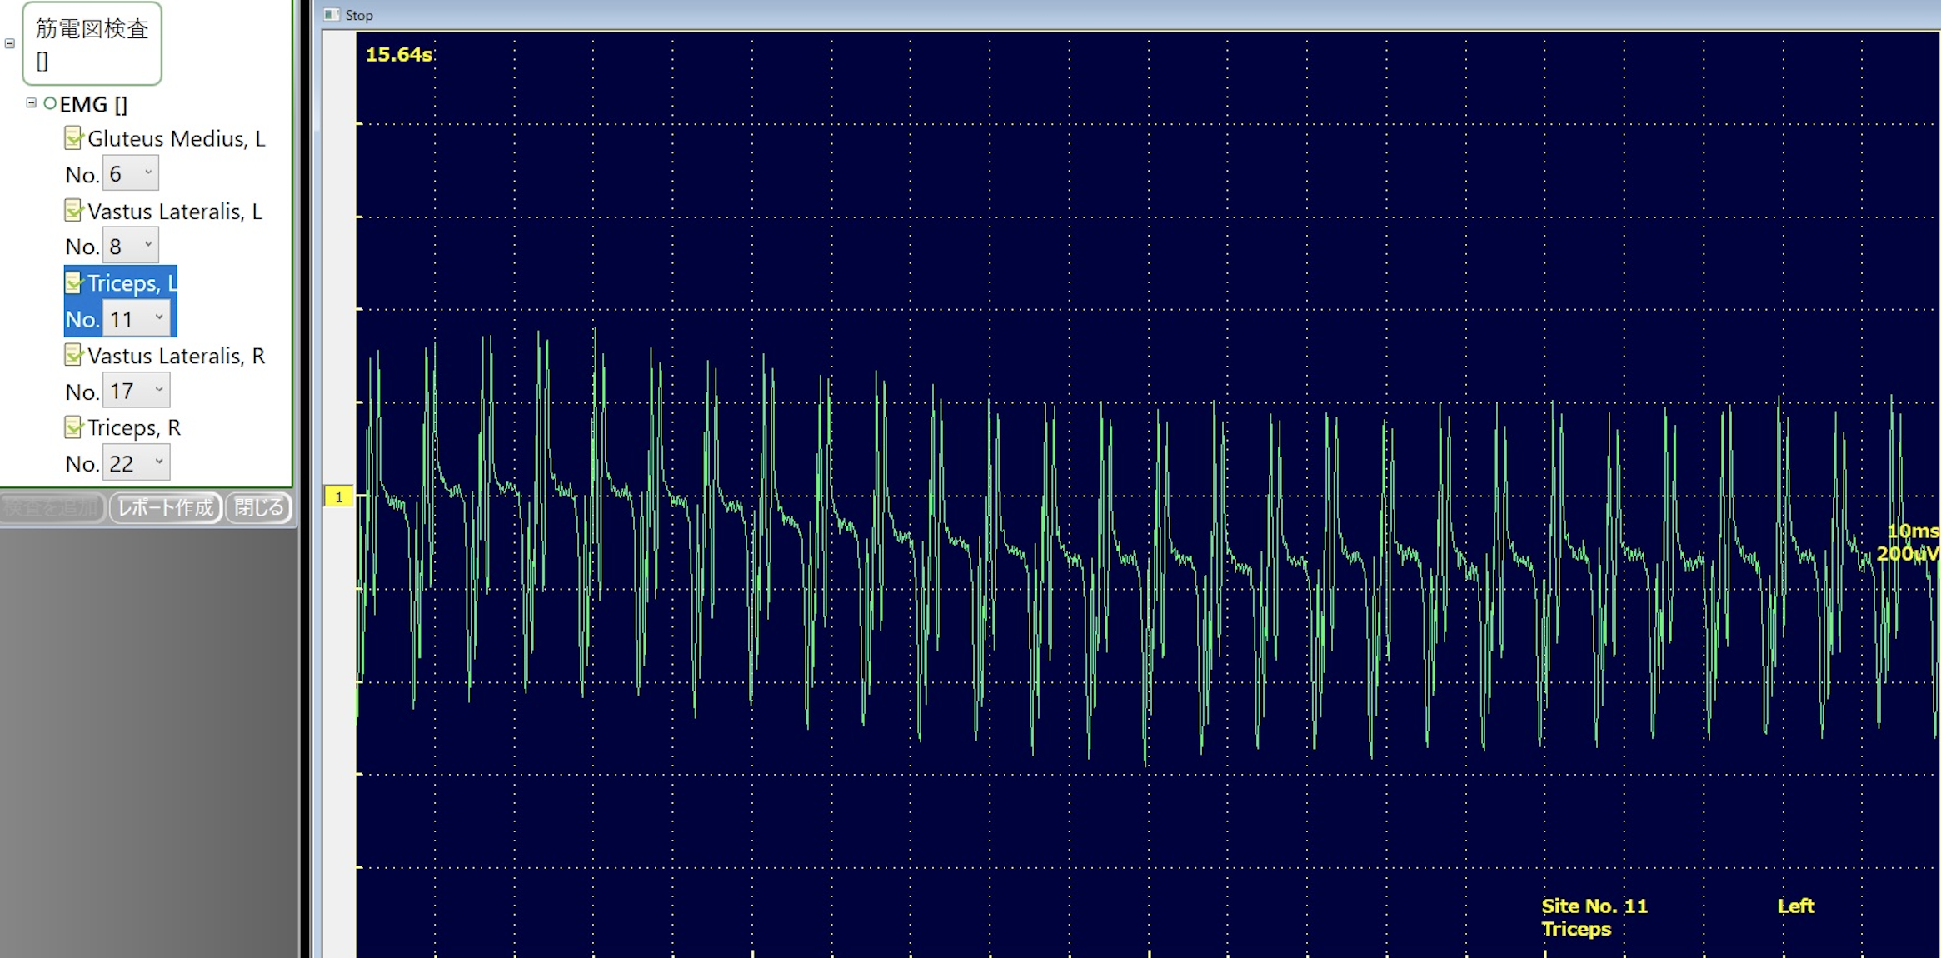Click the Gluteus Medius, L checked-note icon
The width and height of the screenshot is (1941, 958).
click(73, 138)
